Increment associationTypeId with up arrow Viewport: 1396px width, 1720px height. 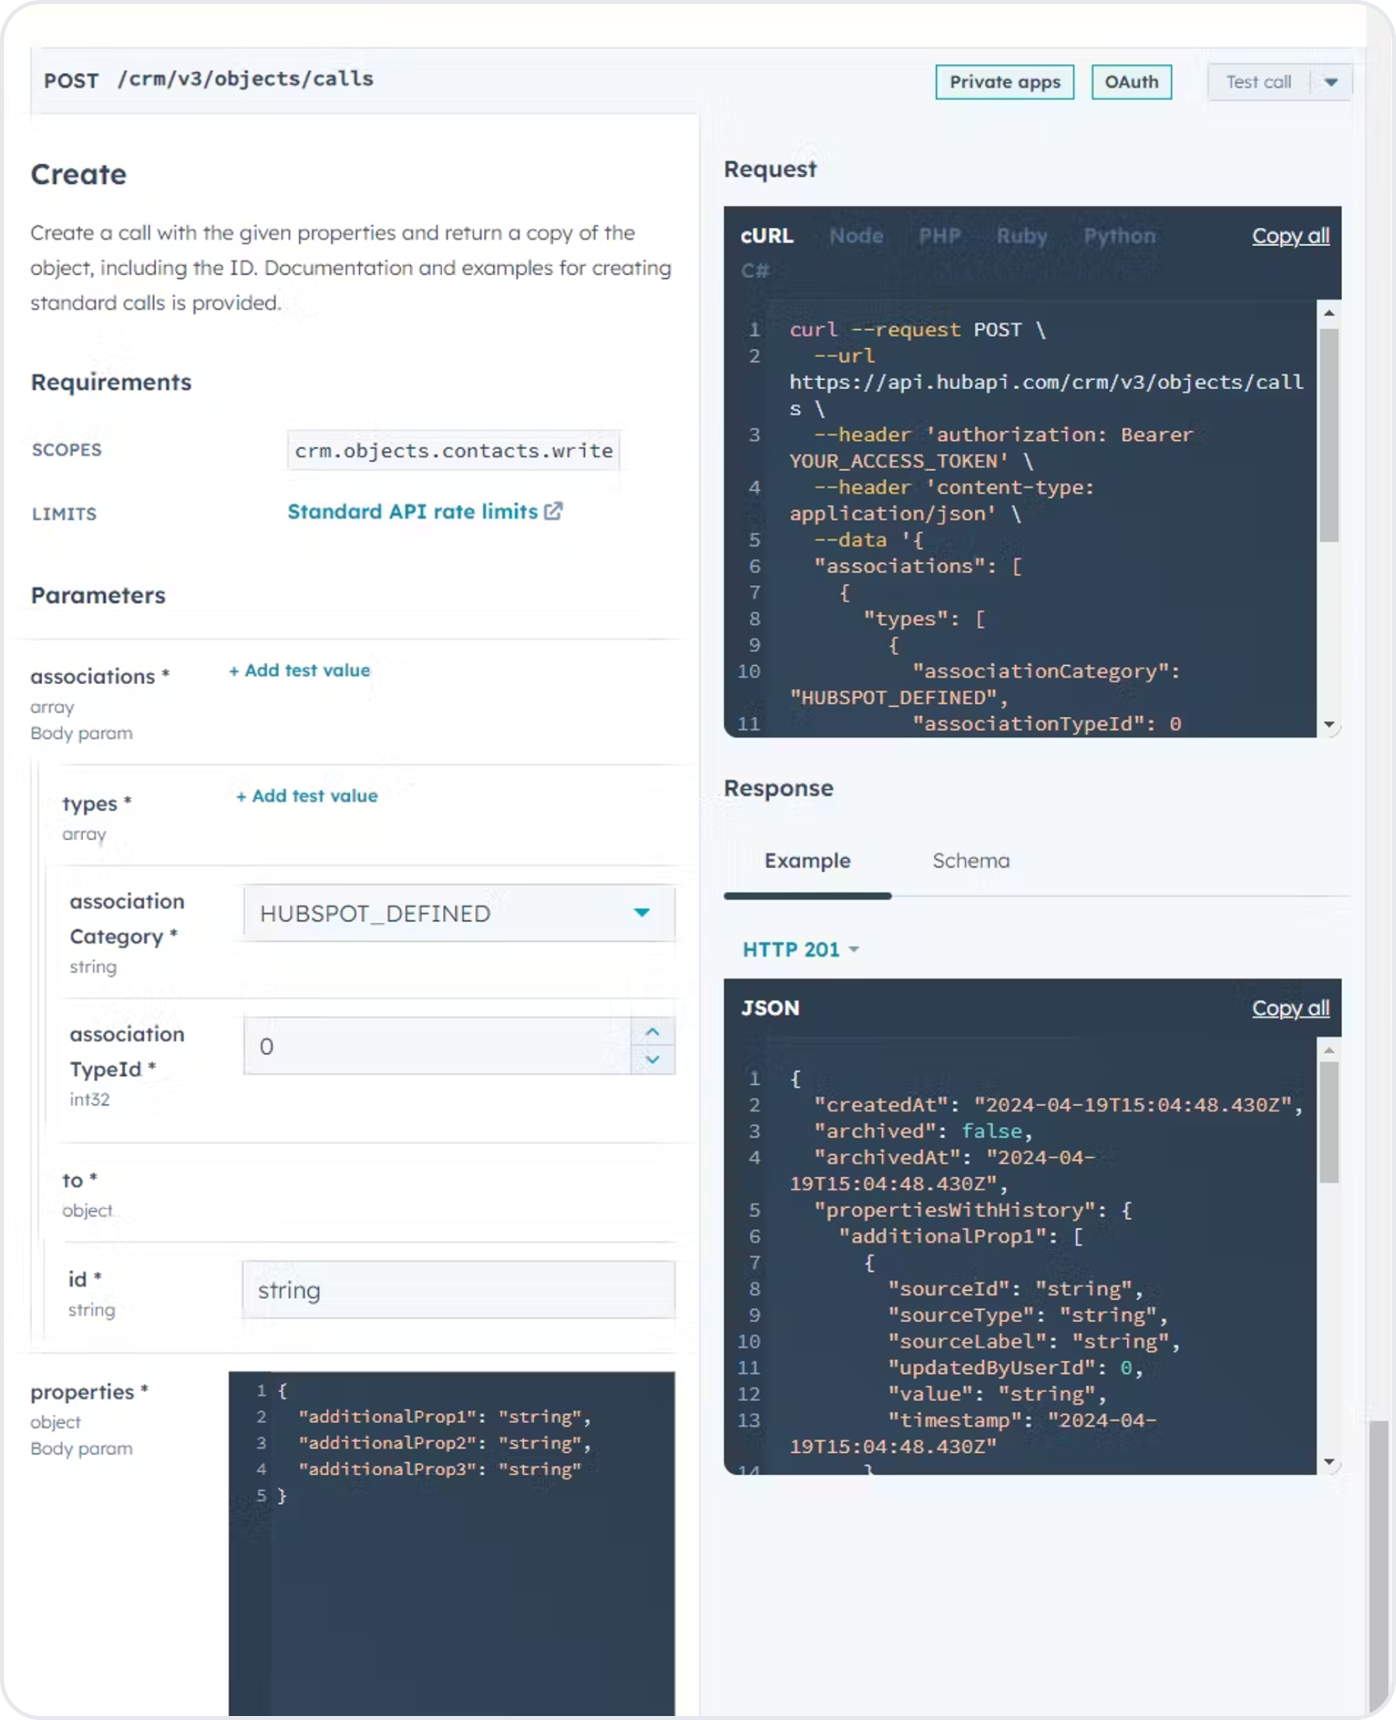(652, 1032)
